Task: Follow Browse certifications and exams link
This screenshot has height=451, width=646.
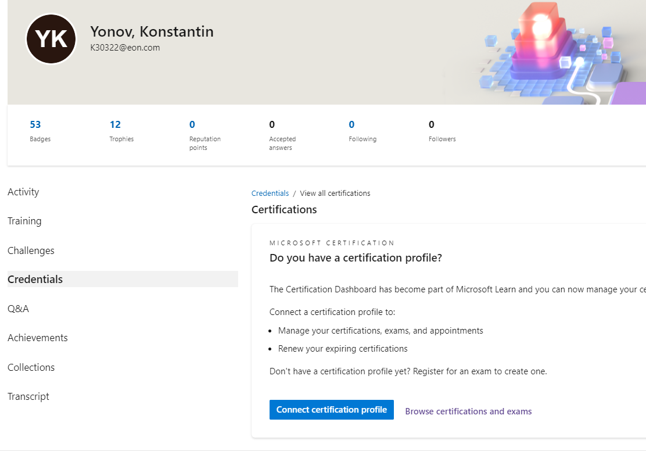Action: 468,411
